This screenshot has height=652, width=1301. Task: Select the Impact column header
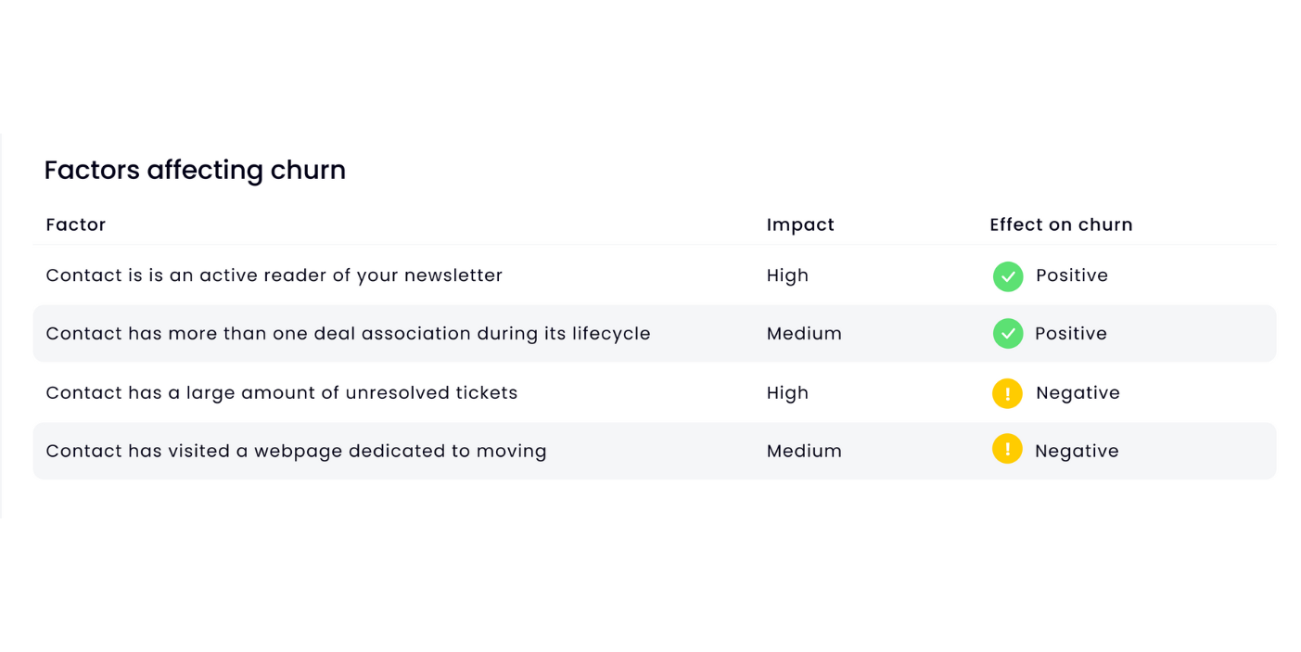pyautogui.click(x=800, y=224)
